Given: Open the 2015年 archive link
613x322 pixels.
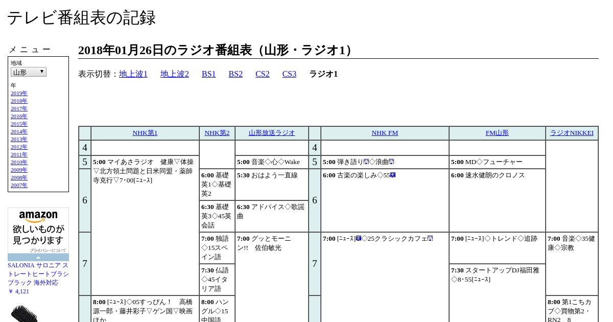Looking at the screenshot, I should [x=19, y=124].
